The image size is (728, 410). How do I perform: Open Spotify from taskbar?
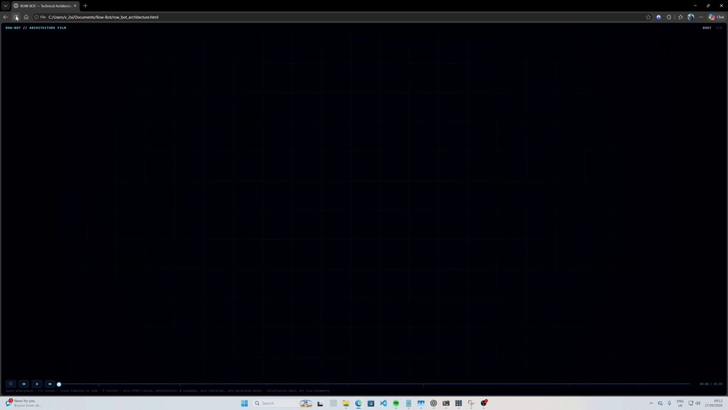click(396, 403)
